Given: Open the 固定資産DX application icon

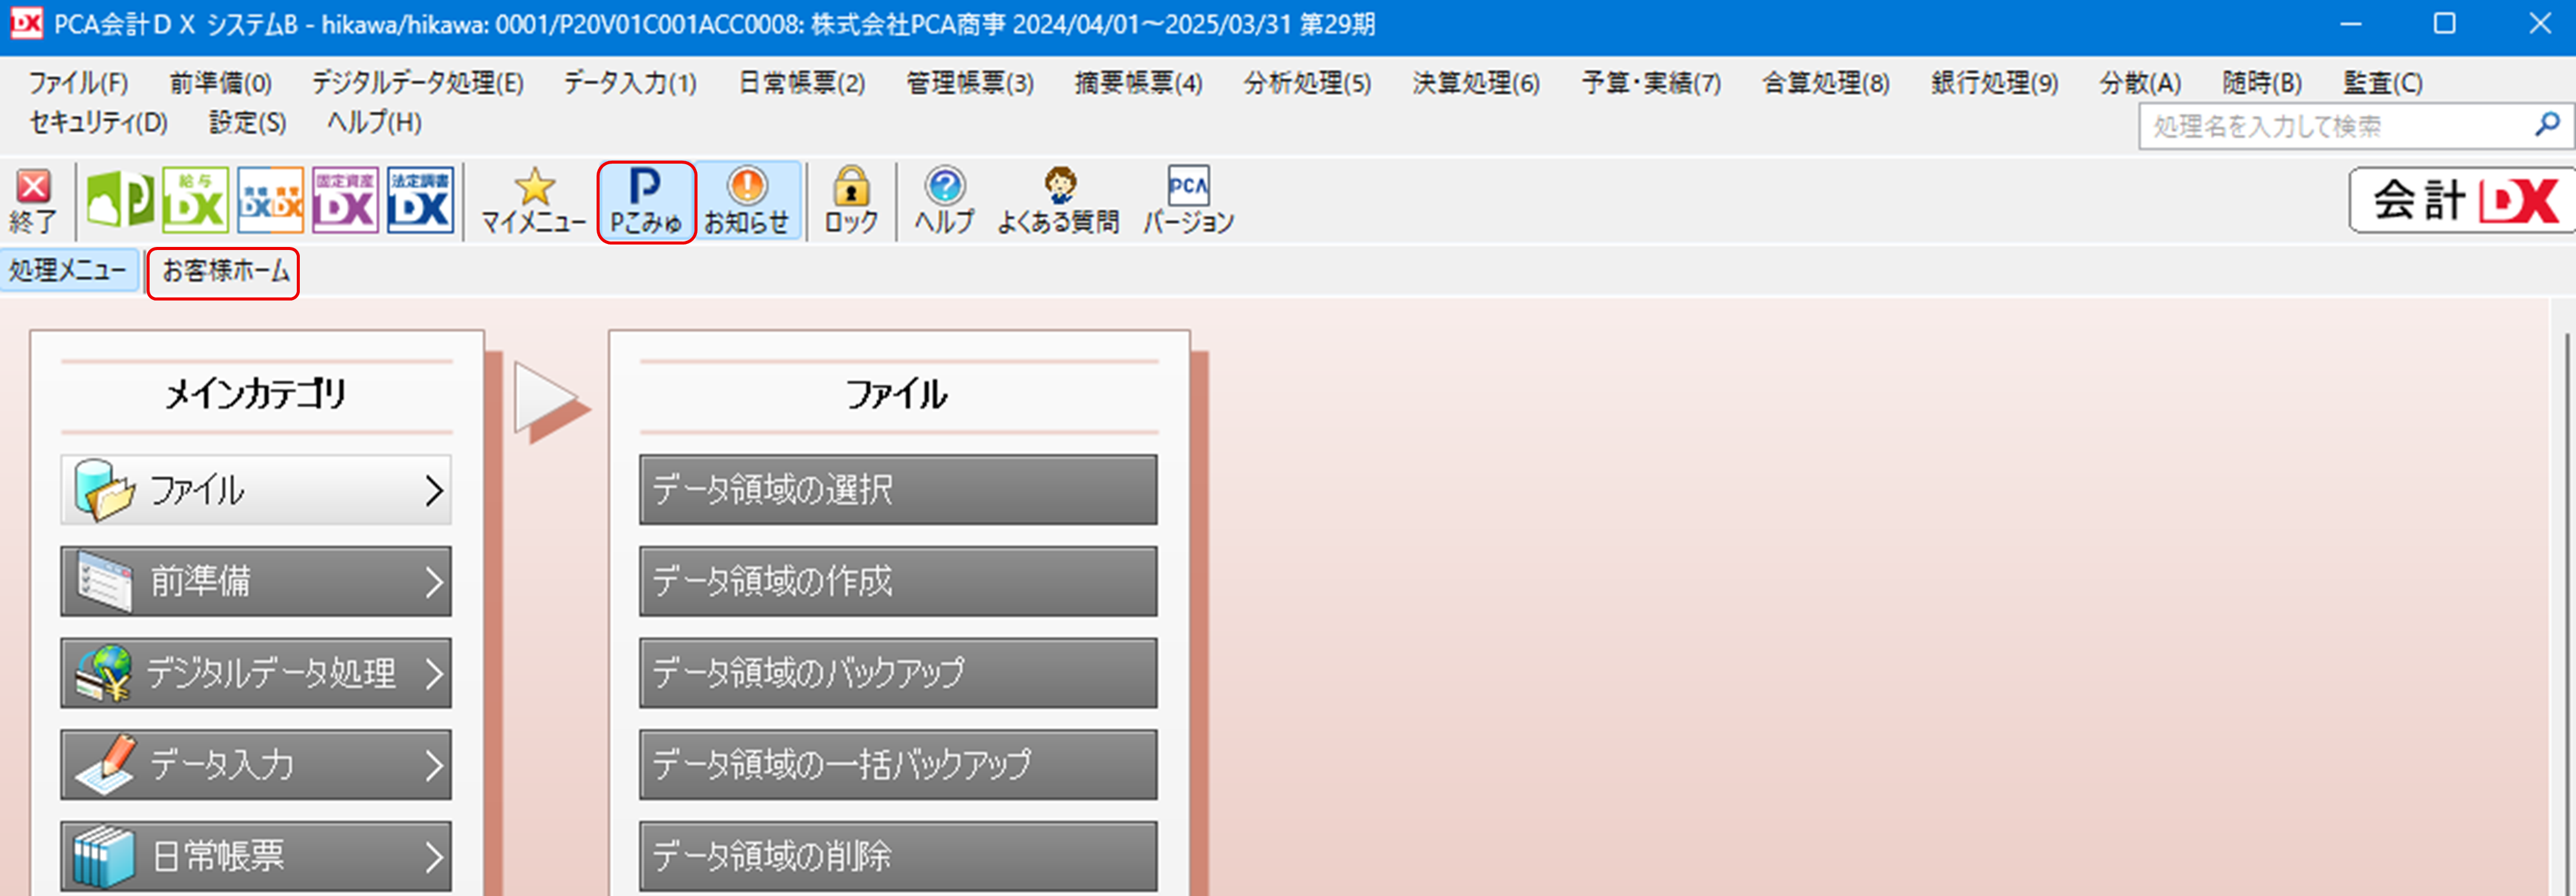Looking at the screenshot, I should coord(345,200).
